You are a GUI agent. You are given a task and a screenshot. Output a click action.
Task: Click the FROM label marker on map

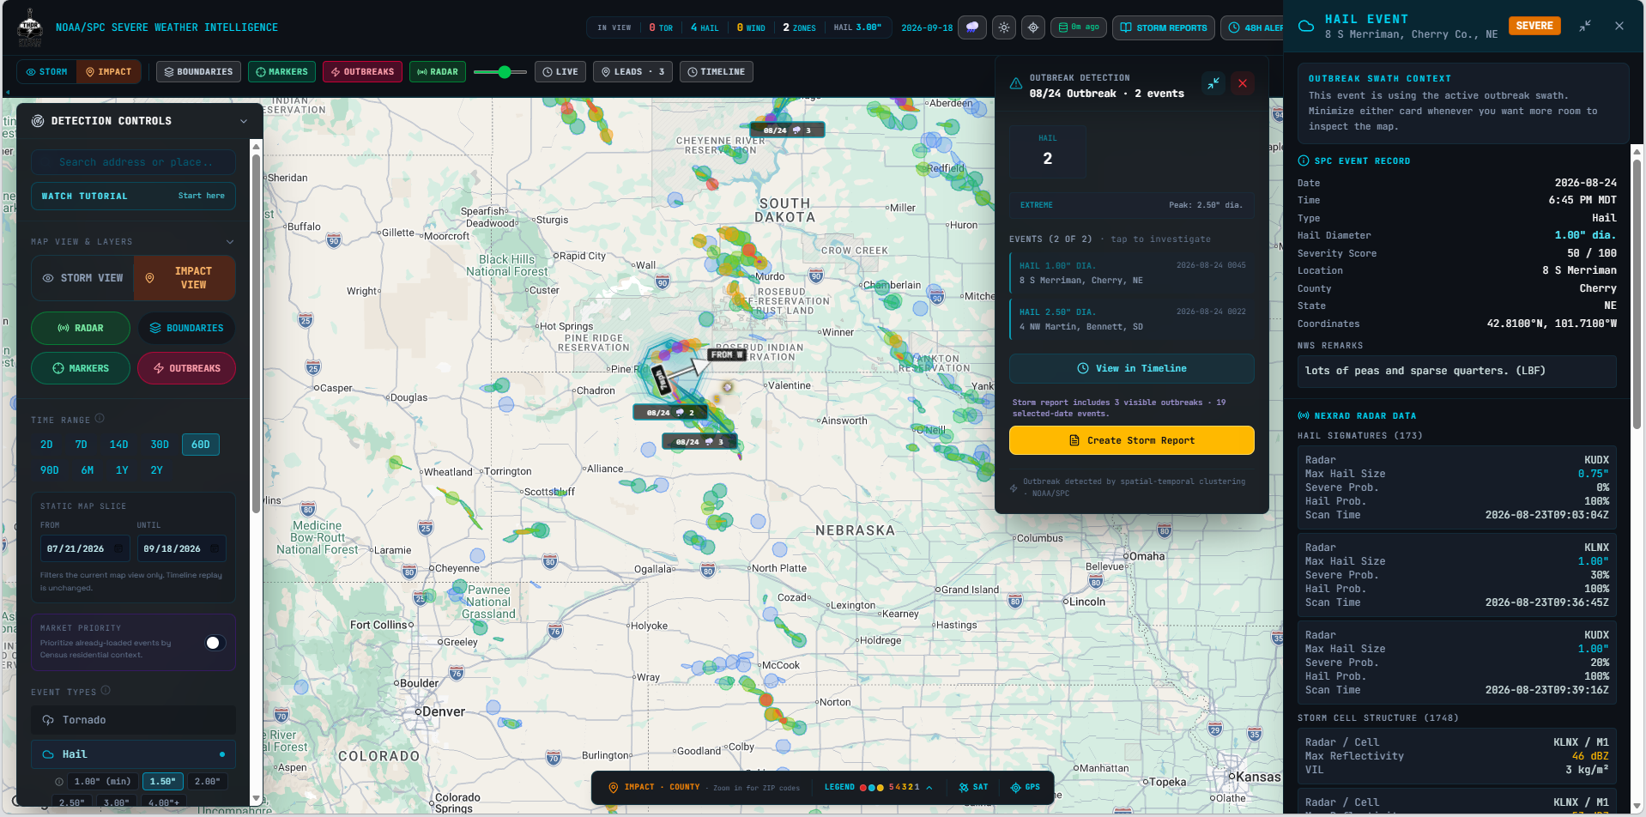tap(727, 354)
